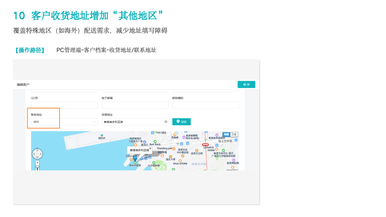Image resolution: width=386 pixels, height=217 pixels.
Task: Click the LOWRYS FARM map label
Action: point(209,149)
